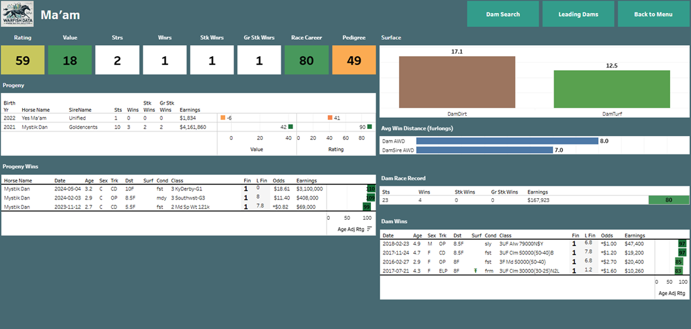
Task: Click the orange -6 Value marker
Action: 223,118
